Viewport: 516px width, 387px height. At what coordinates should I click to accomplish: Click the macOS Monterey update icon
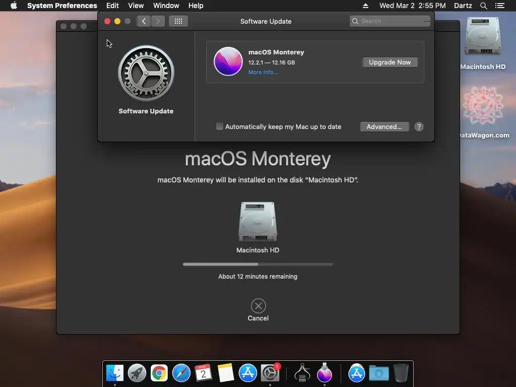click(228, 61)
